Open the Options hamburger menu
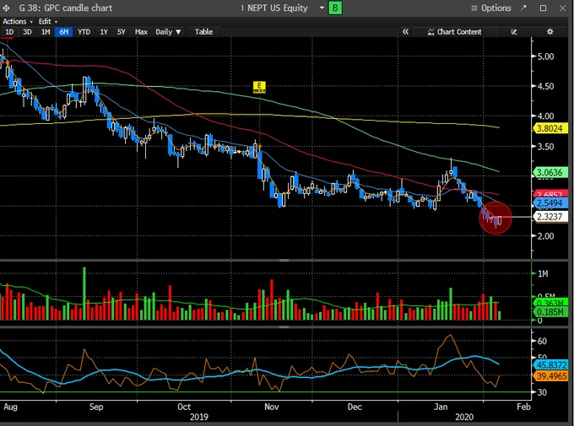The height and width of the screenshot is (426, 574). 490,8
